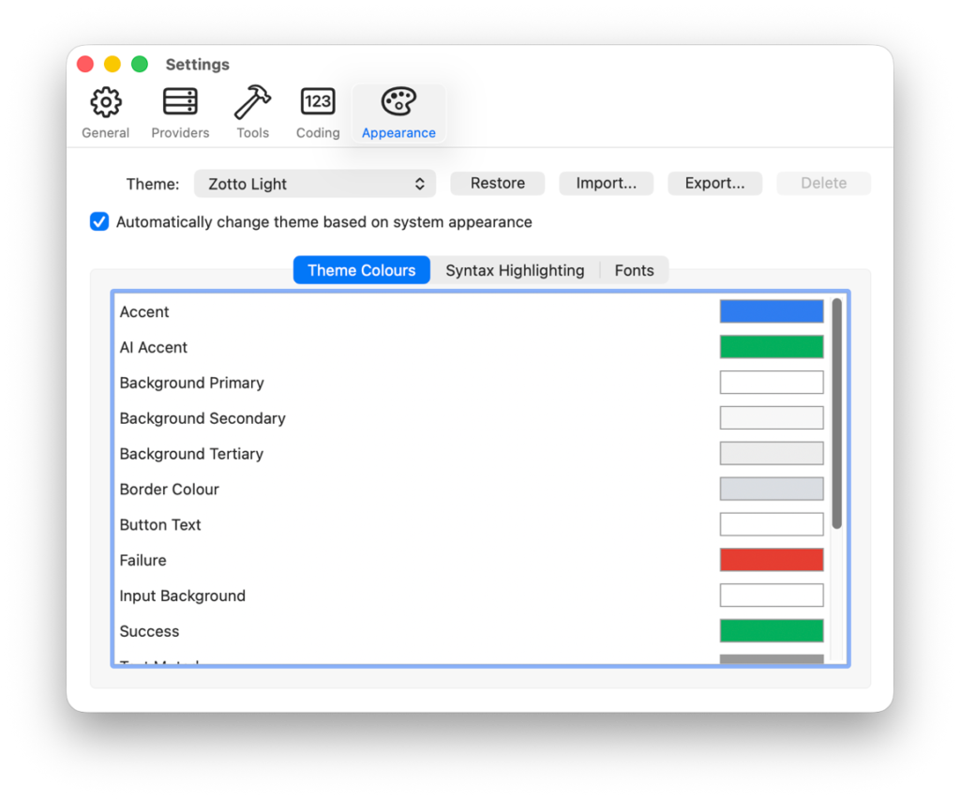Switch to the Syntax Highlighting tab
The image size is (960, 800).
[515, 270]
